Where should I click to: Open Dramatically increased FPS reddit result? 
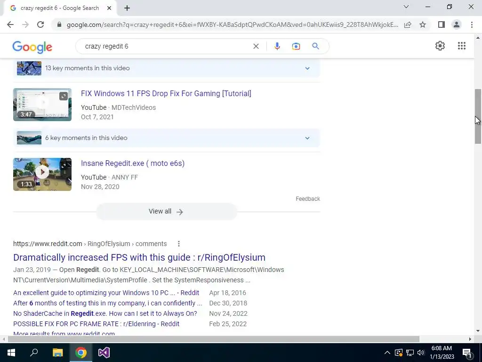[139, 257]
